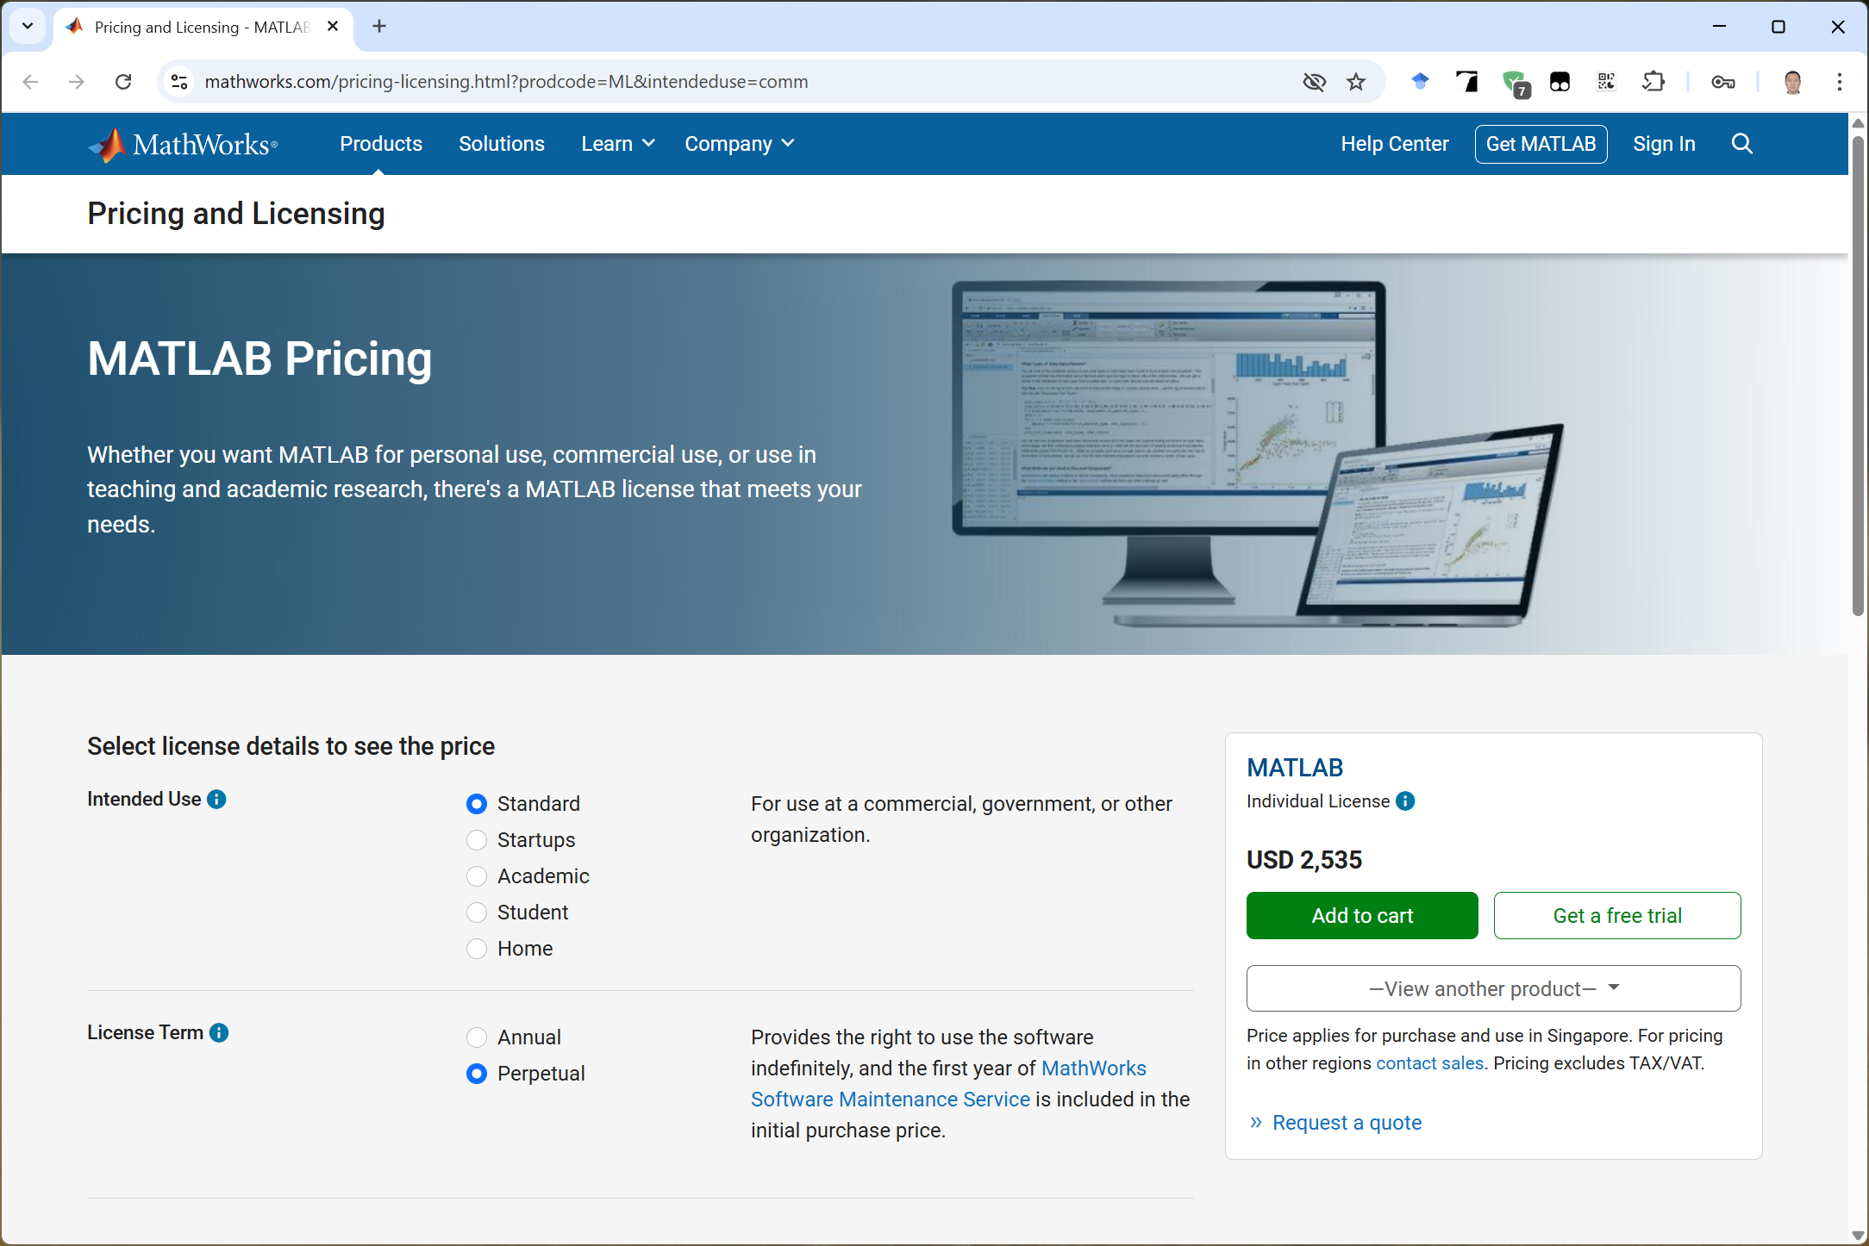The image size is (1869, 1246).
Task: Open the browser profile avatar
Action: [x=1792, y=82]
